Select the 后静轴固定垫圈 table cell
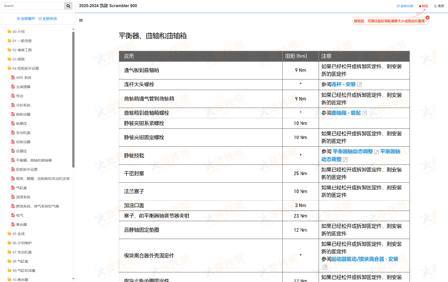The height and width of the screenshot is (282, 448). click(x=201, y=230)
